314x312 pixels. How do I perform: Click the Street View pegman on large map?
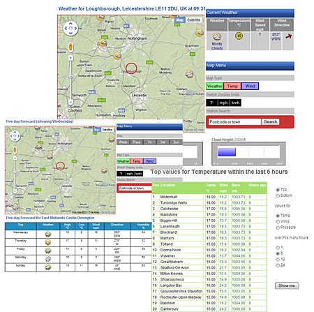pyautogui.click(x=70, y=47)
